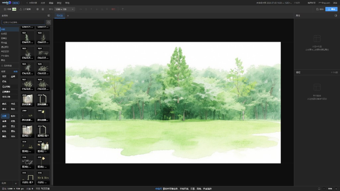Toggle the 粉白 color tag filter
The image size is (340, 191).
13,116
